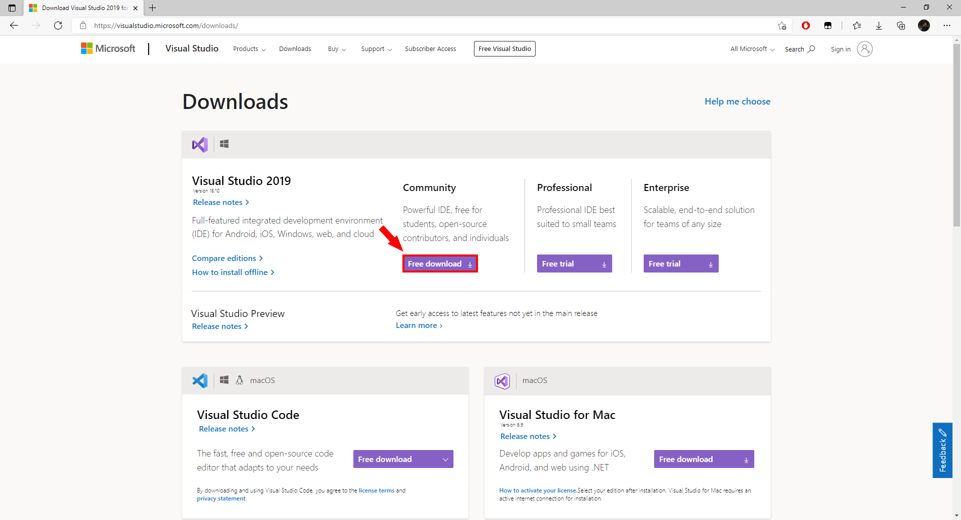Click the browser back arrow

tap(14, 25)
